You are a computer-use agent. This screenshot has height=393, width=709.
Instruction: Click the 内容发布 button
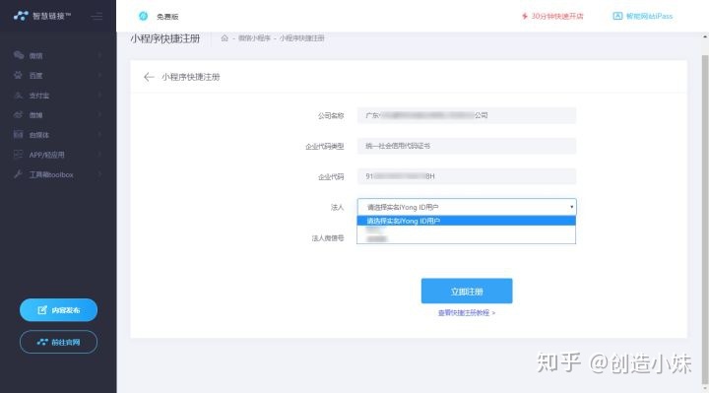coord(58,310)
